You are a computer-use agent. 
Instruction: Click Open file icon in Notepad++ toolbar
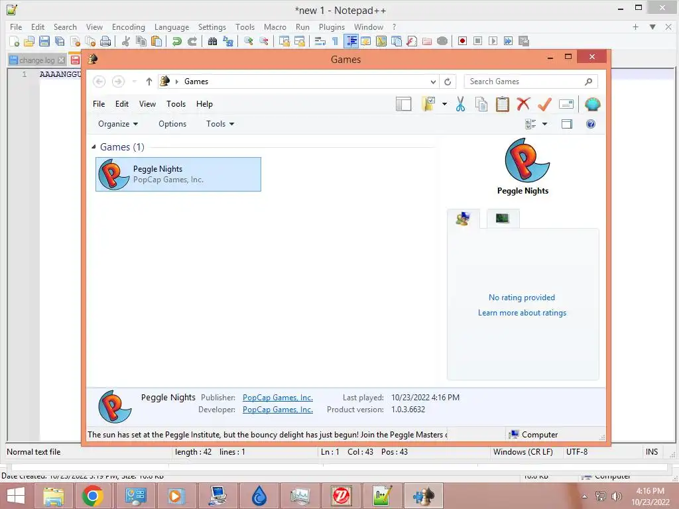[x=29, y=41]
